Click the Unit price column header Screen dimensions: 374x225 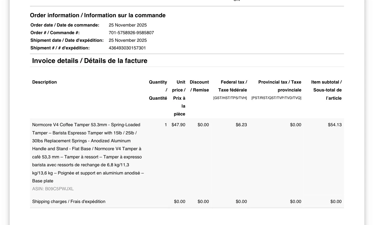click(179, 98)
